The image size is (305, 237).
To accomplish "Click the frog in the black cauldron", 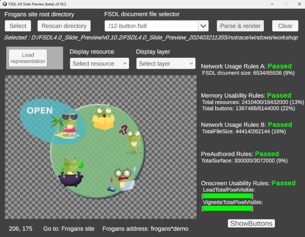I will tap(71, 173).
